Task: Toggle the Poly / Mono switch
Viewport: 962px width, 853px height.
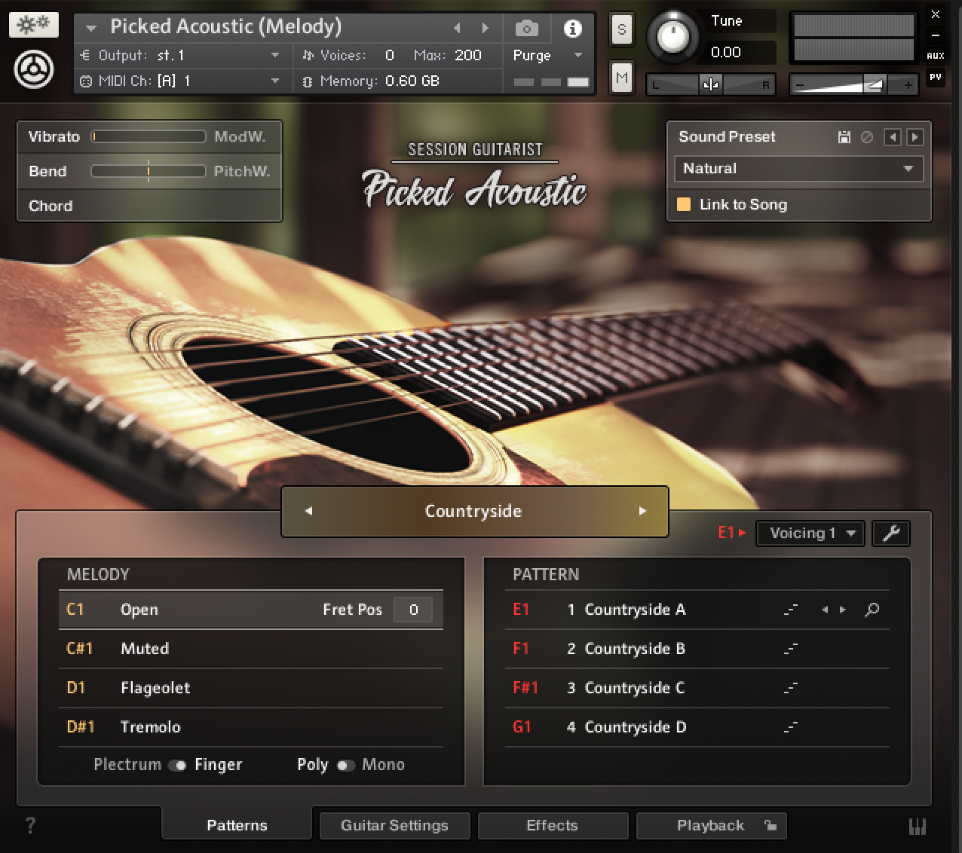Action: point(345,765)
